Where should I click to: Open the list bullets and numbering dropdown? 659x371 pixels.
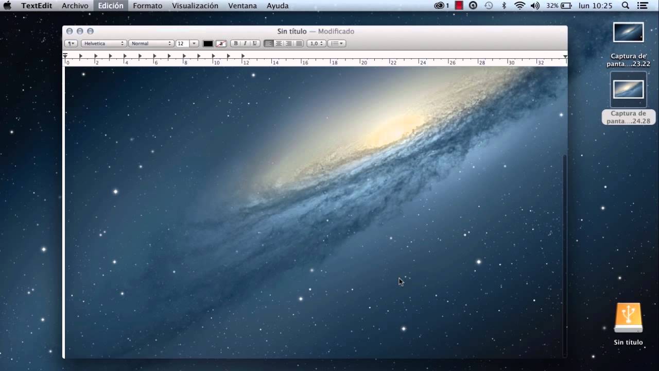coord(337,44)
